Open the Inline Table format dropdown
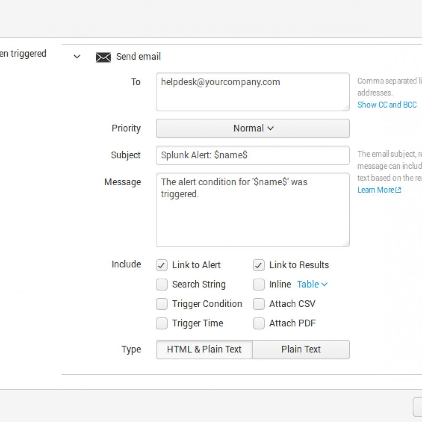The image size is (422, 422). 312,285
